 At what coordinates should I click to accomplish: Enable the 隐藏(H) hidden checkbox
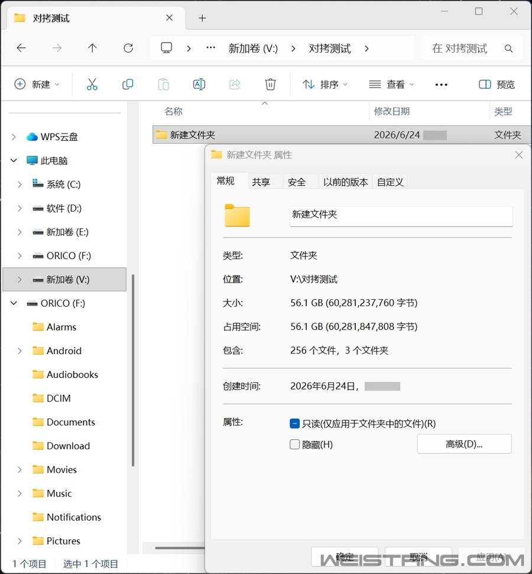coord(294,445)
